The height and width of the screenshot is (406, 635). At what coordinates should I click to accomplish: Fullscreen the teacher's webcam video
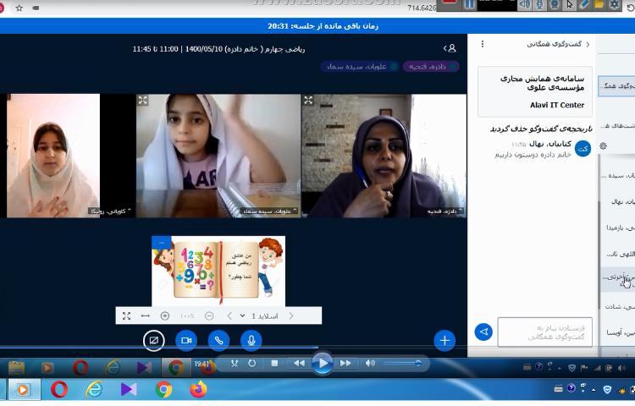click(307, 101)
